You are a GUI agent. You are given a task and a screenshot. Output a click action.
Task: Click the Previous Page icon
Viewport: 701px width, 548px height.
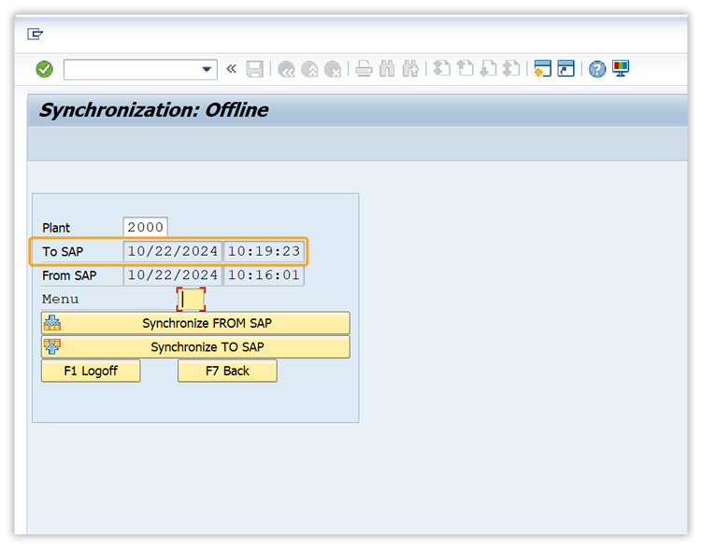[x=465, y=68]
